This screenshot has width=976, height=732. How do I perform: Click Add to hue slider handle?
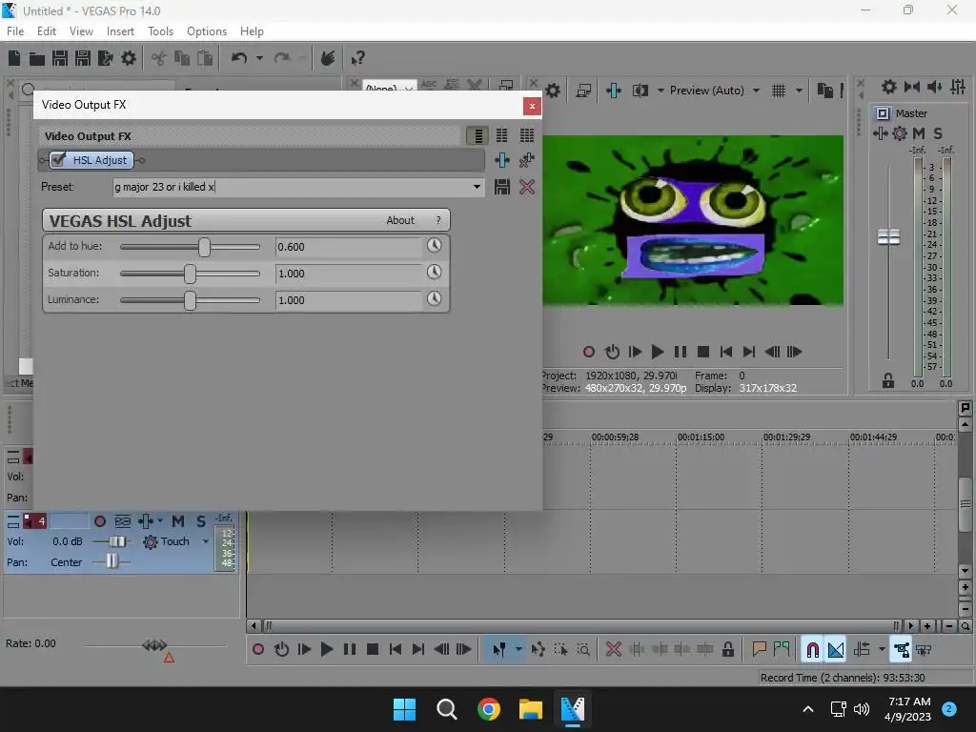tap(204, 247)
